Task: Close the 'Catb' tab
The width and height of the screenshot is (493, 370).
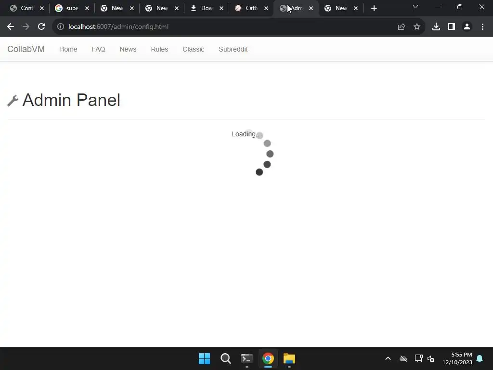Action: point(266,8)
